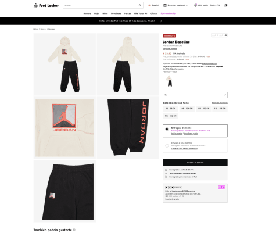Open the Tabla de números size guide link
The width and height of the screenshot is (276, 233).
click(x=220, y=103)
